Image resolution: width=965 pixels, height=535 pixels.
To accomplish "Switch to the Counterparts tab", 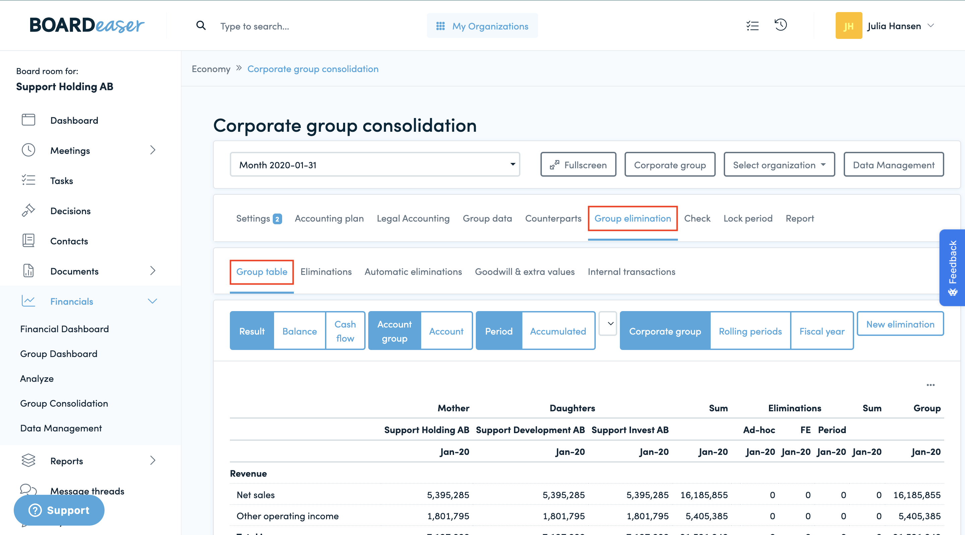I will (553, 218).
